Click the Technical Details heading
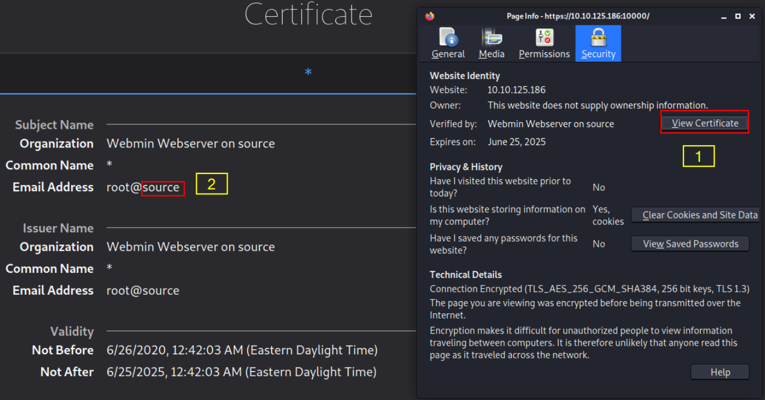The width and height of the screenshot is (765, 400). coord(466,275)
